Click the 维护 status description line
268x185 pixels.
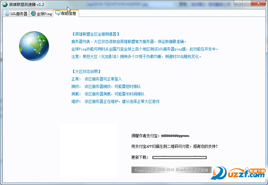click(x=115, y=101)
